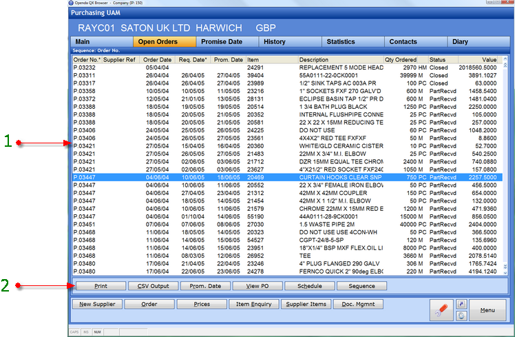Select the 1.5 WASTE PIPE 2M row

[287, 224]
